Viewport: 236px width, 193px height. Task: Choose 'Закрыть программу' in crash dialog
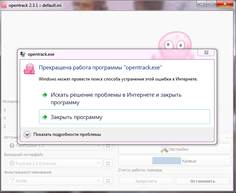coord(125,117)
